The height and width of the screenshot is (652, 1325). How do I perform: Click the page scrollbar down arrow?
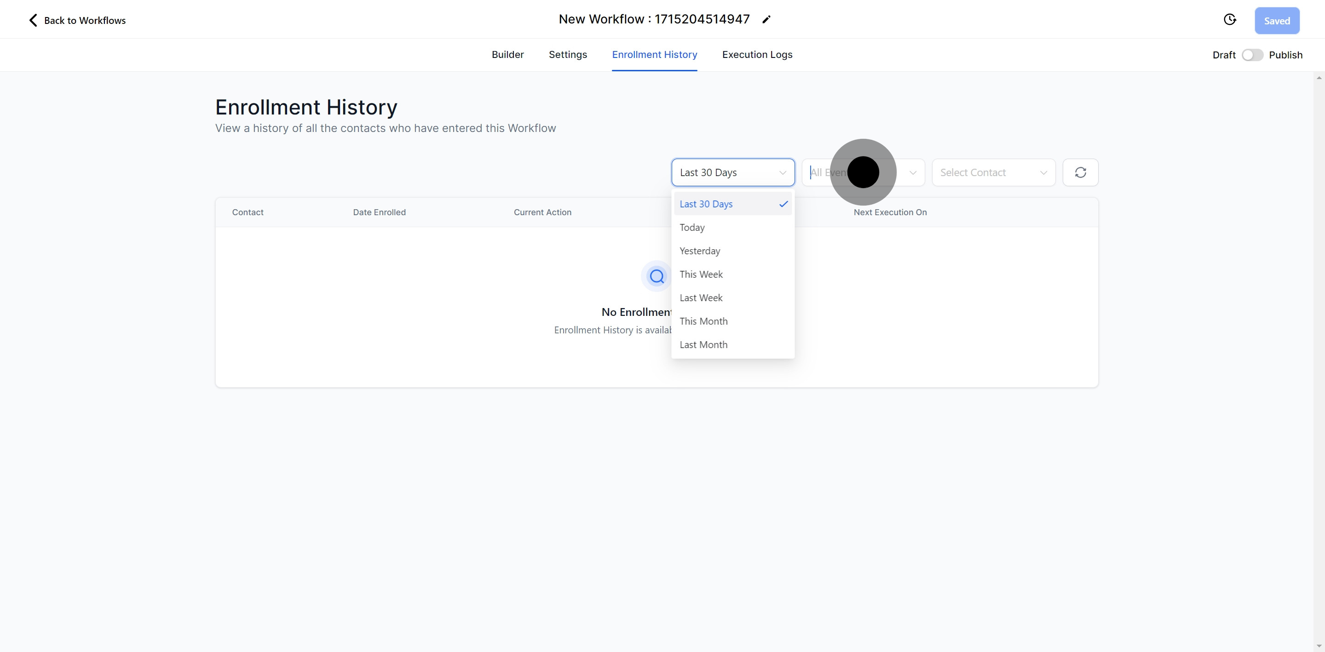(x=1319, y=646)
